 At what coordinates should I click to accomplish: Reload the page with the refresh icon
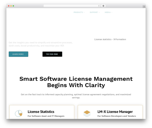99,6
